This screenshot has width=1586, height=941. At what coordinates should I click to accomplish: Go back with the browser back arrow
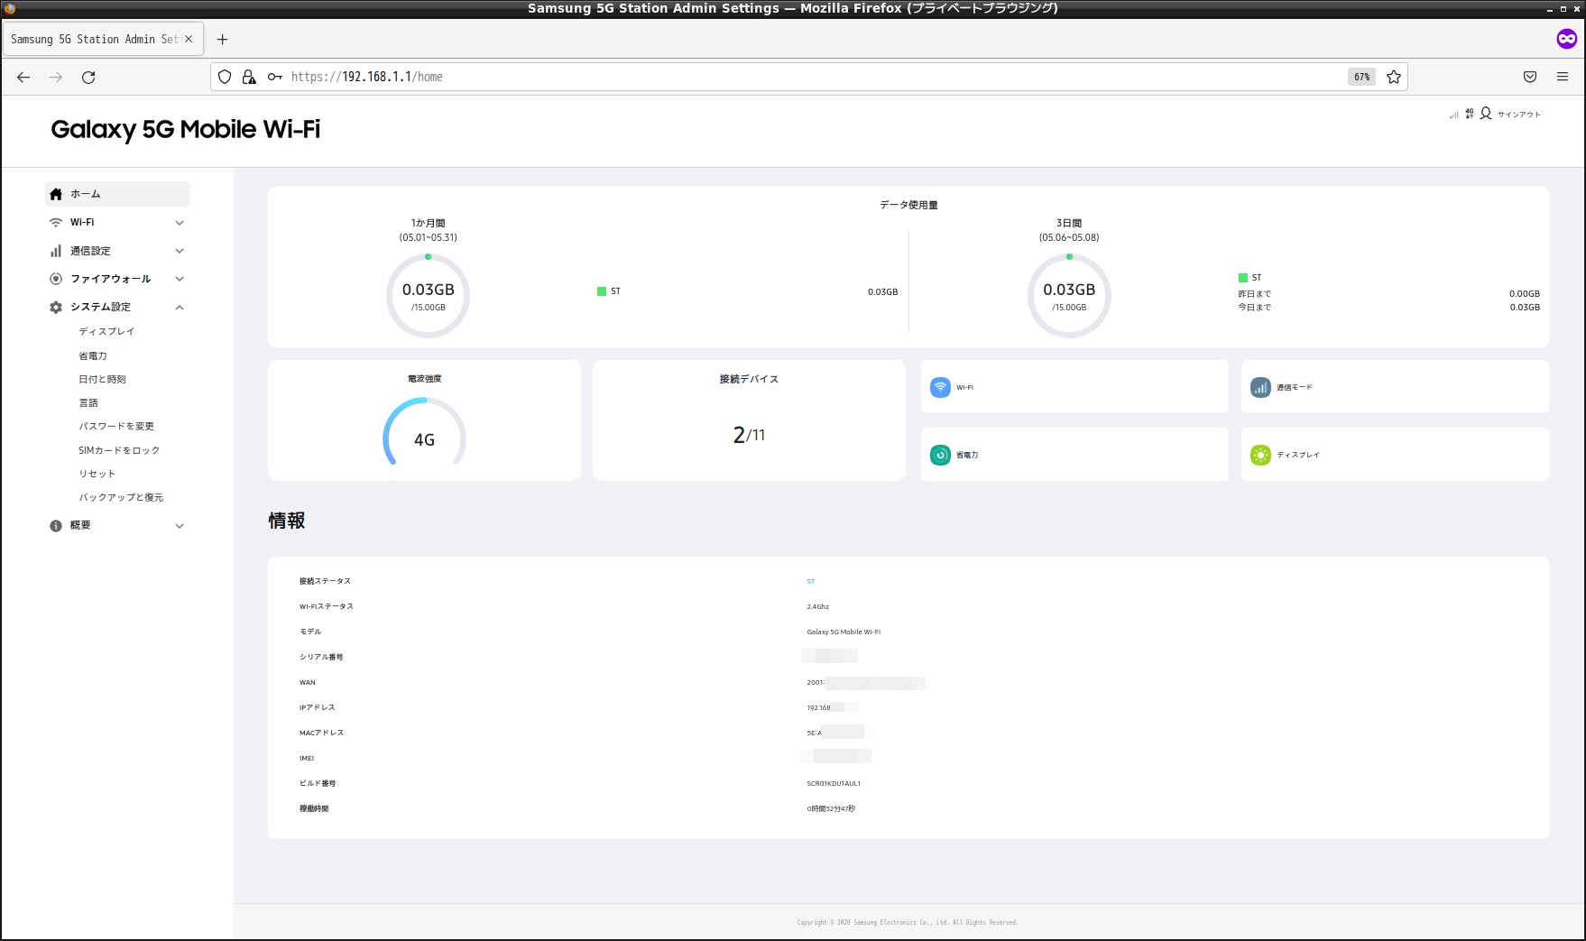[23, 78]
